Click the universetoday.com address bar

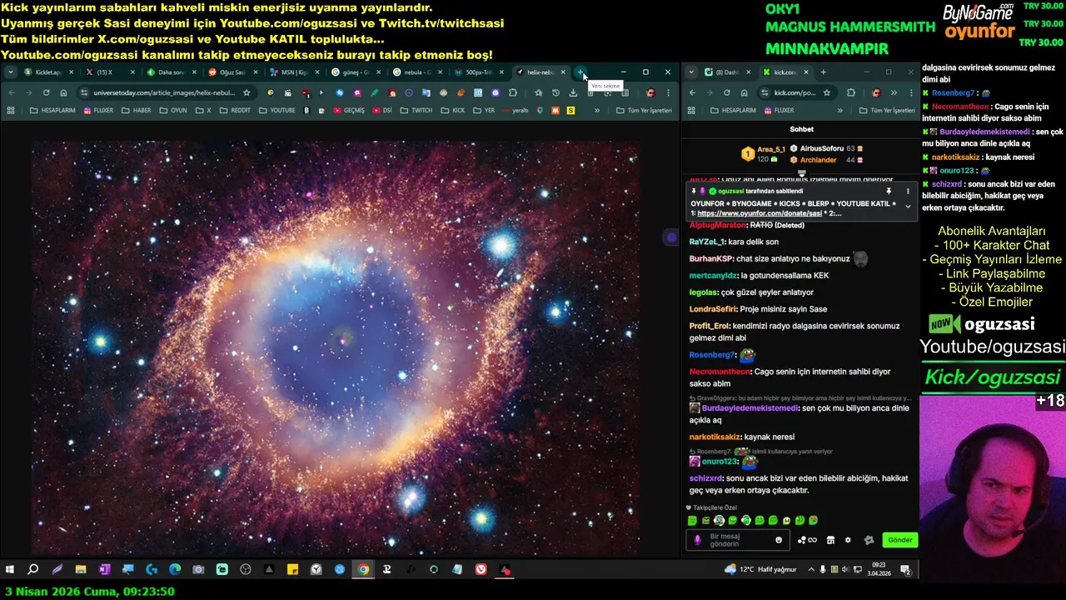coord(164,92)
